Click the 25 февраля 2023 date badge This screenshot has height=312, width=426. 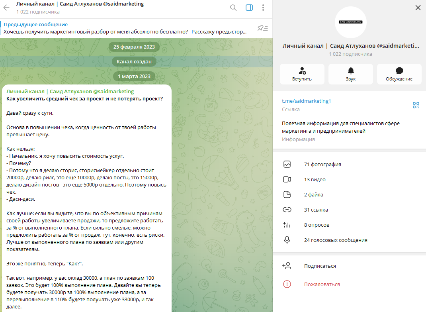[134, 47]
